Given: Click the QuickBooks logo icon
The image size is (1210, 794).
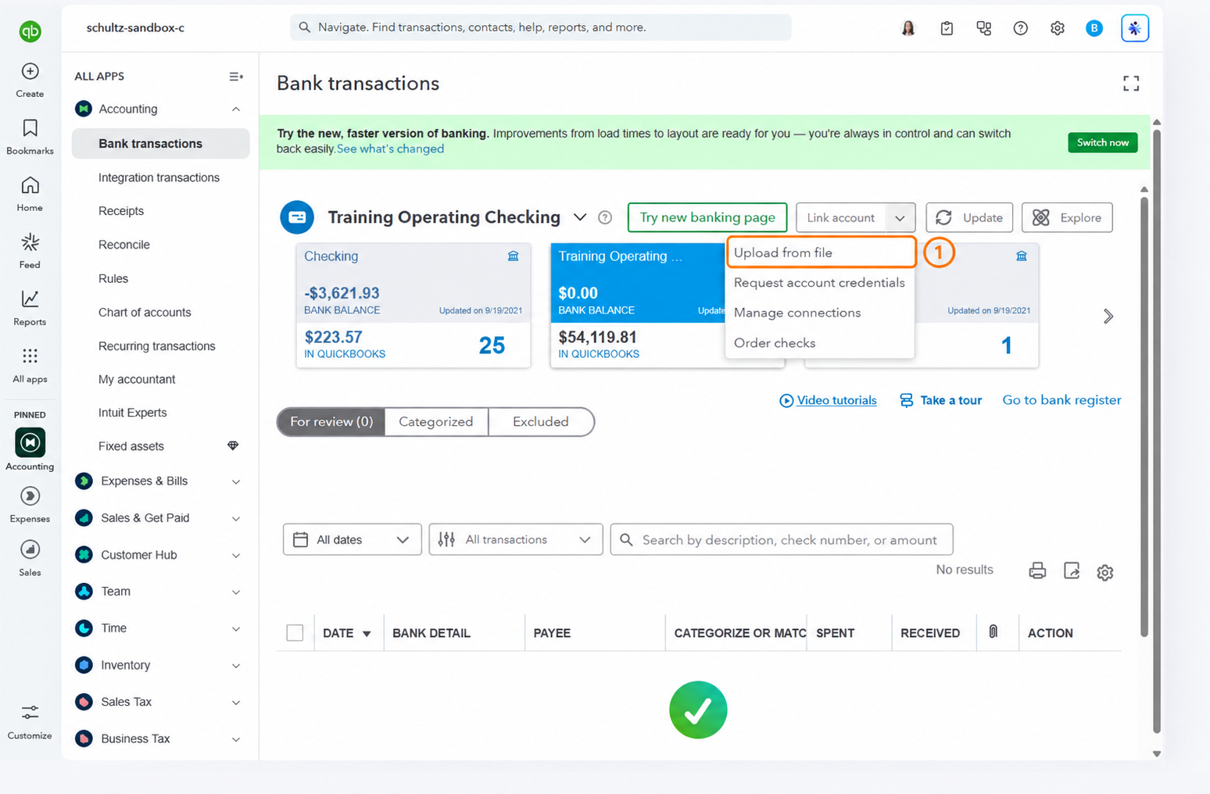Looking at the screenshot, I should click(x=30, y=31).
